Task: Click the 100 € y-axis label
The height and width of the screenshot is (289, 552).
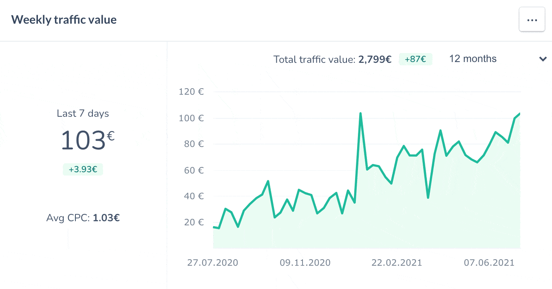Action: (x=191, y=118)
